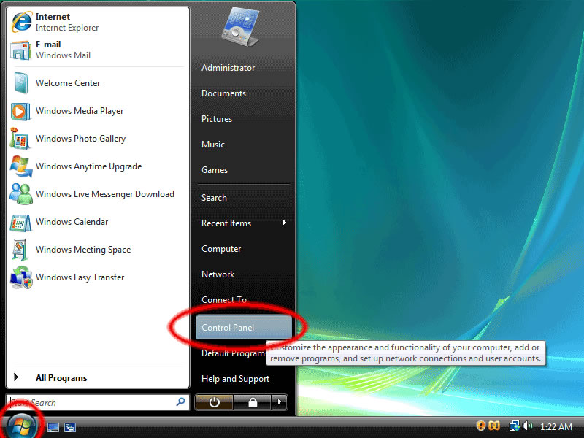Click the Windows Anytime Upgrade icon
This screenshot has width=584, height=438.
coord(21,166)
